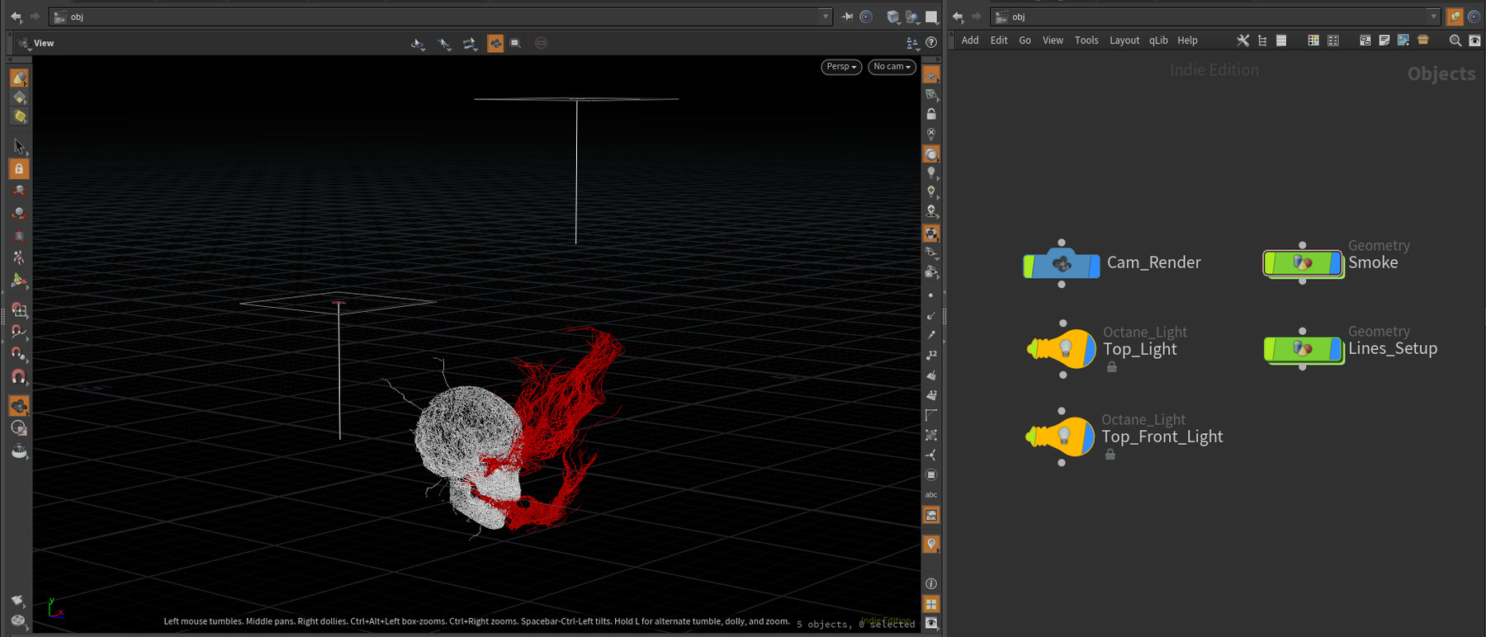1486x637 pixels.
Task: Click the Cam_Render camera node
Action: 1062,266
